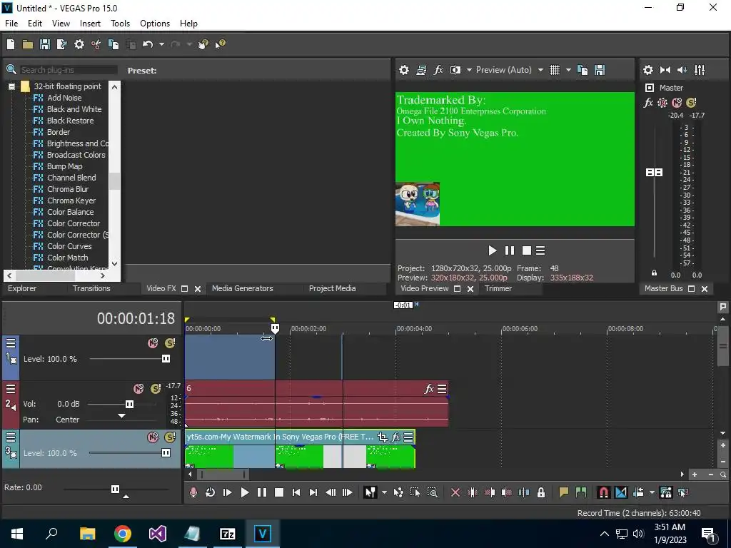
Task: Click the Open folder icon in toolbar
Action: [x=28, y=44]
